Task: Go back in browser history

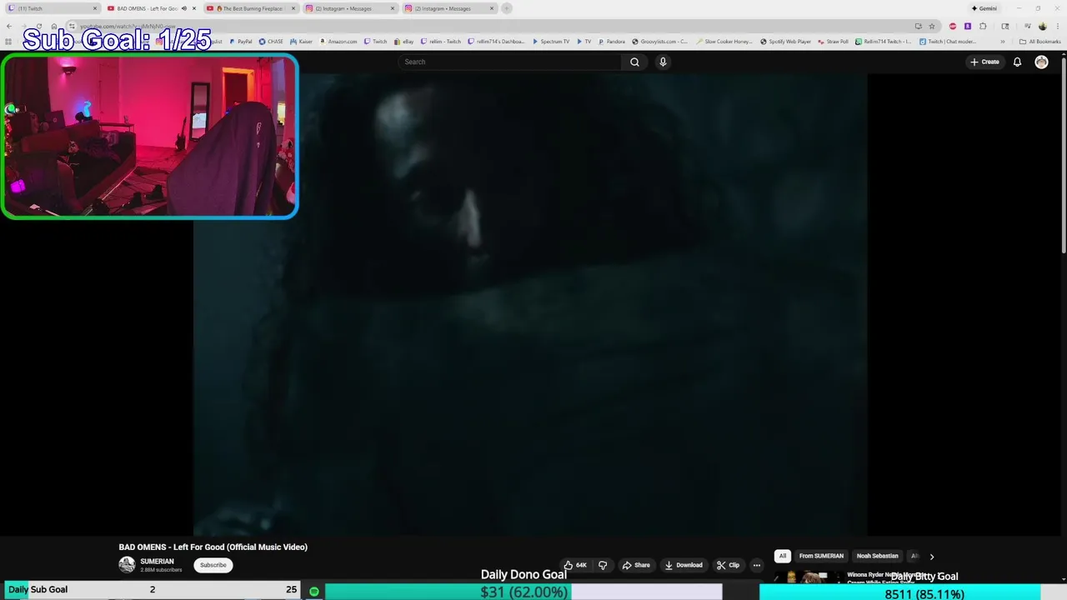Action: pos(8,26)
